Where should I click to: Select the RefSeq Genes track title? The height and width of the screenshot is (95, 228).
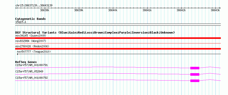pos(26,62)
